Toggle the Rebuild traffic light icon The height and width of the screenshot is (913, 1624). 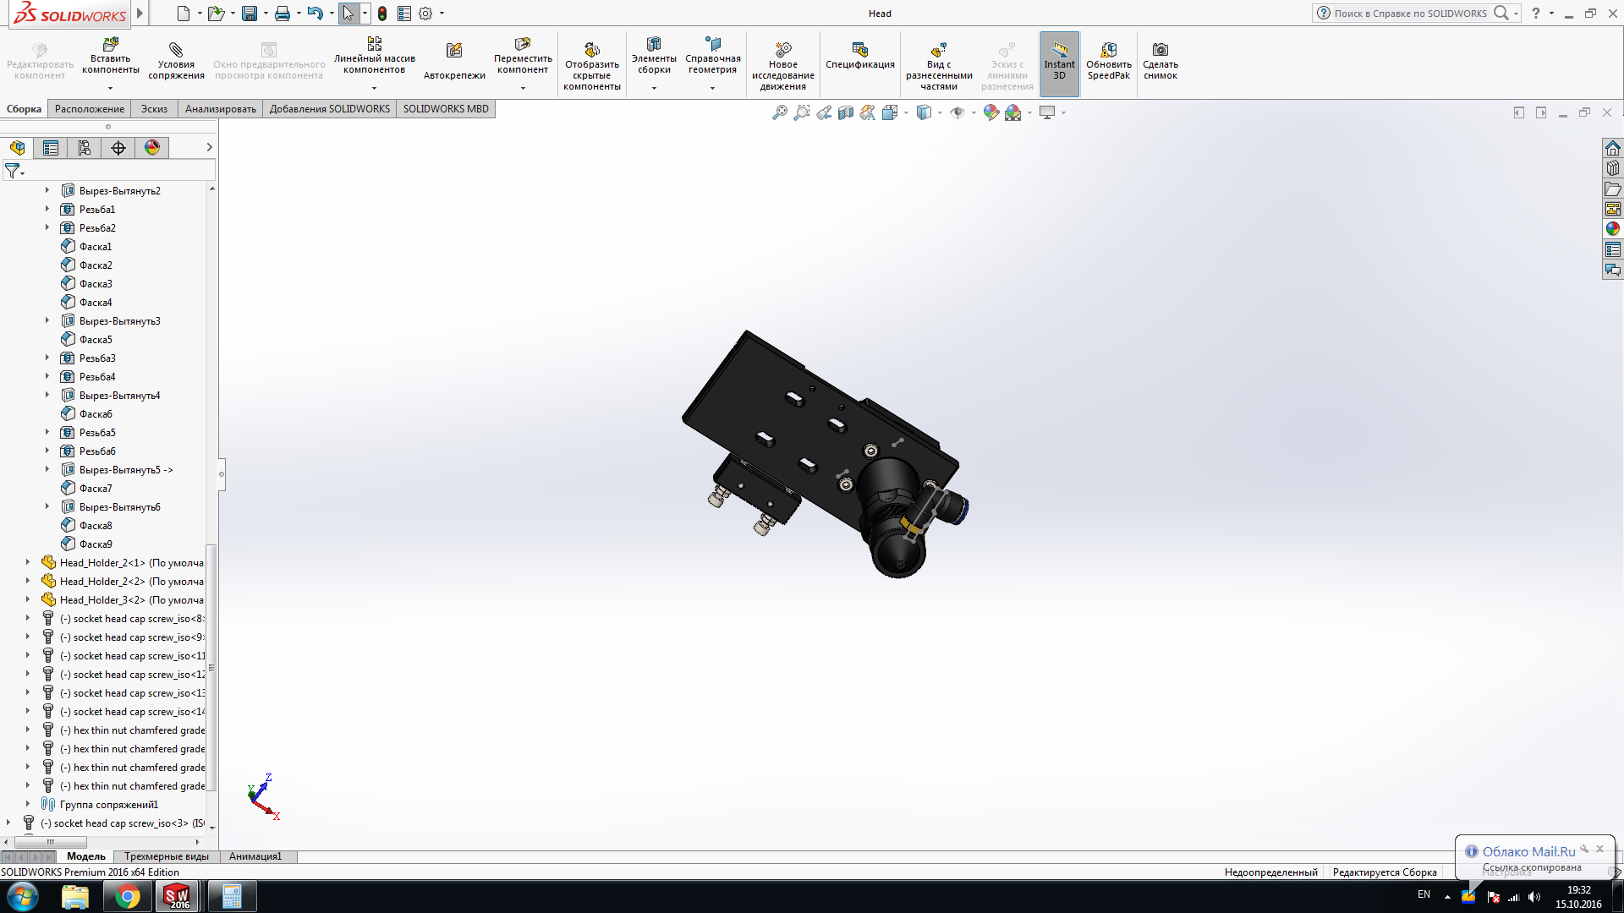point(382,14)
